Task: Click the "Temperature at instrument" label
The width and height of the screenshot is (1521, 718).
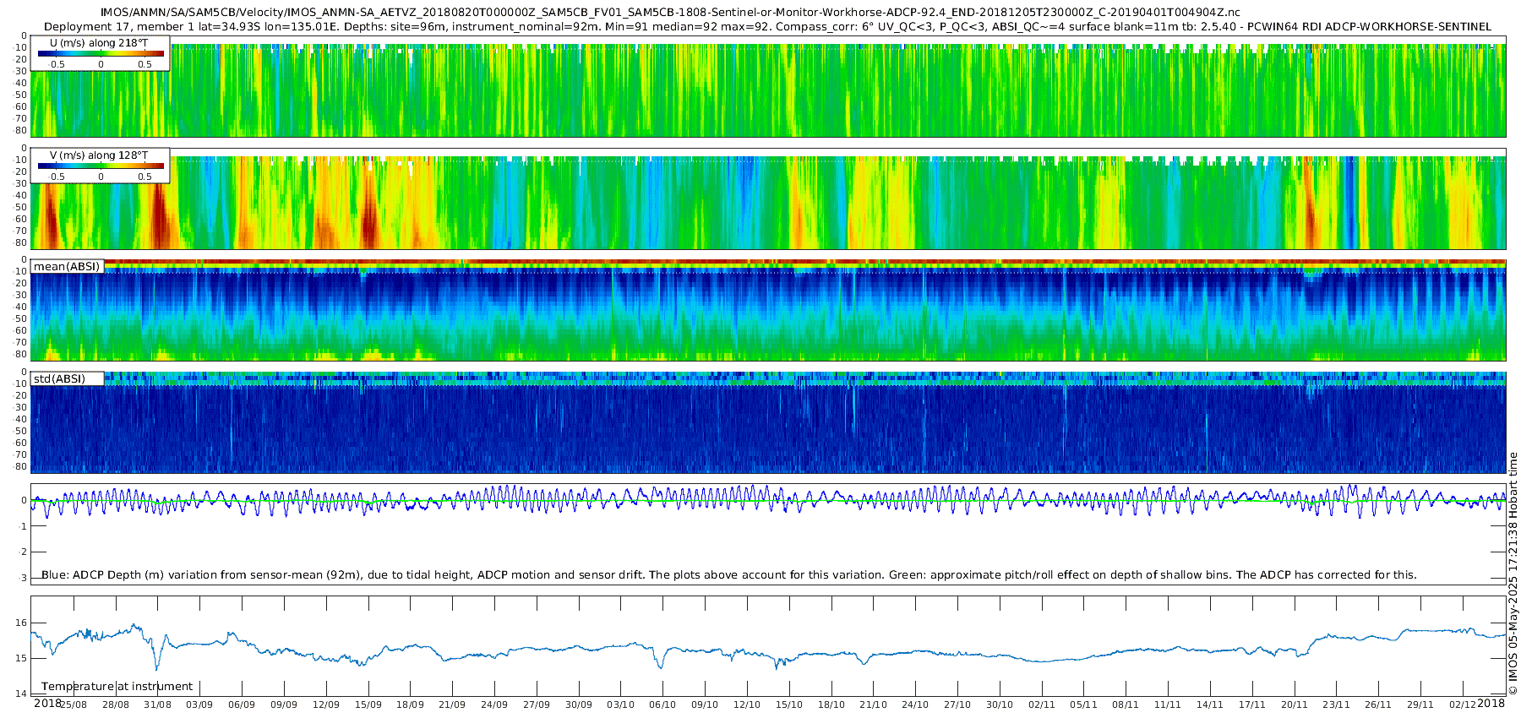Action: [117, 687]
